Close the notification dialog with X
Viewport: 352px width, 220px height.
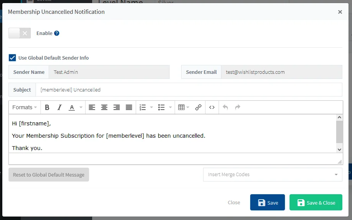(340, 12)
